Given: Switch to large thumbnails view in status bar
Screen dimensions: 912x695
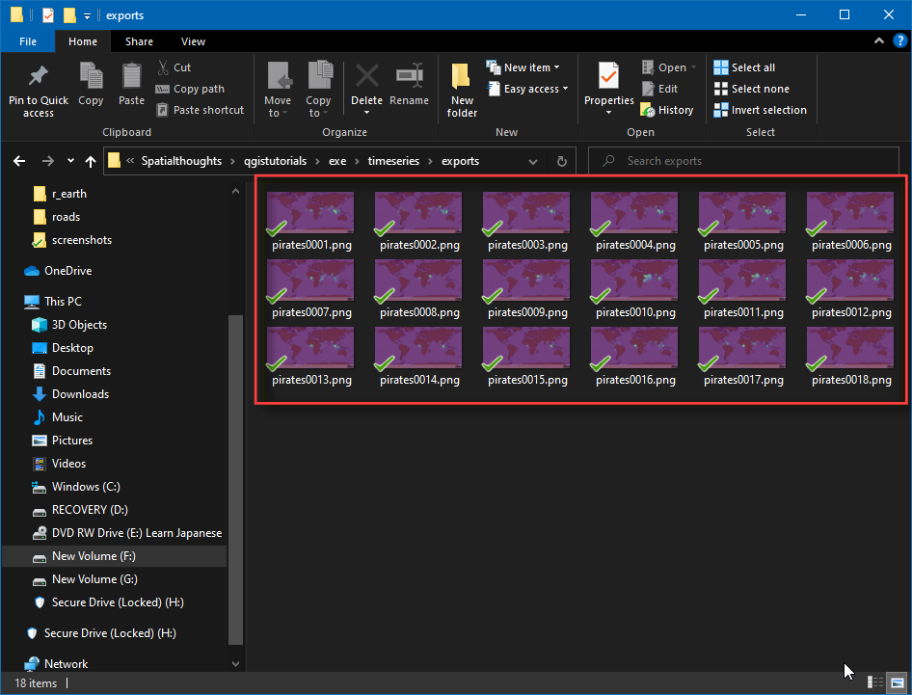Looking at the screenshot, I should click(x=896, y=682).
